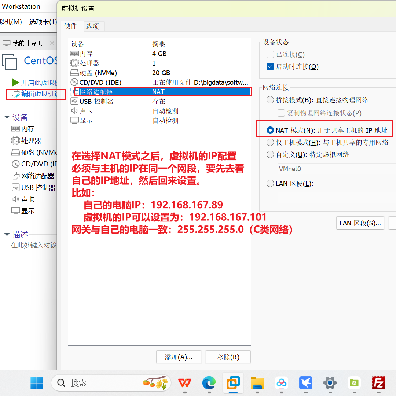396x396 pixels.
Task: Click the 添加(A)... button
Action: 179,357
